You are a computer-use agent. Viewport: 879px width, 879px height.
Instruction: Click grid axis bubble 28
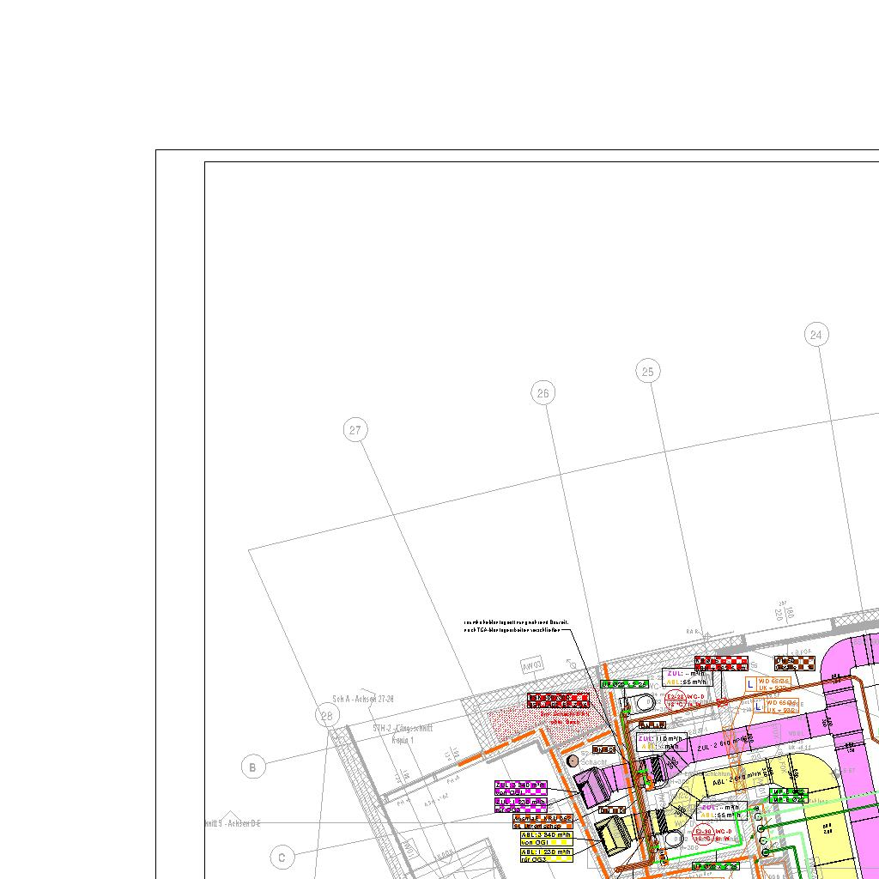[326, 716]
